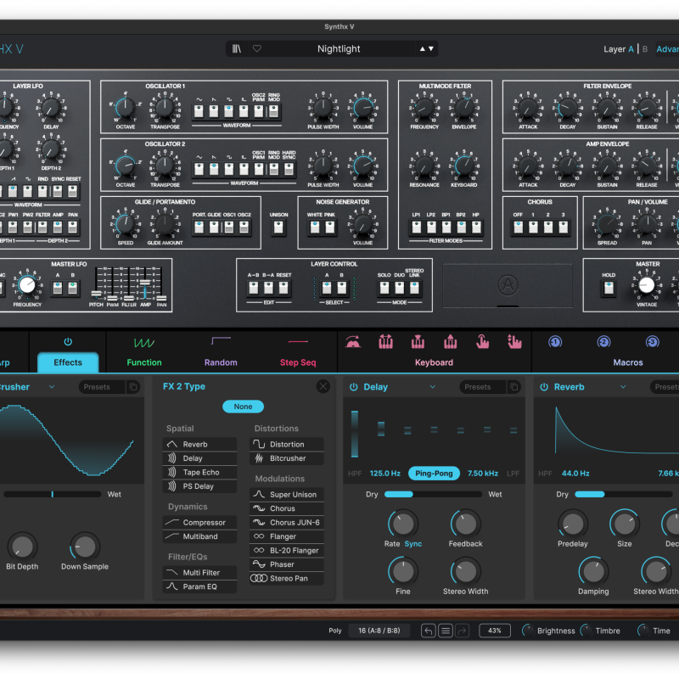Open the Bitcrusher effect type dropdown
This screenshot has width=679, height=679.
tap(52, 387)
